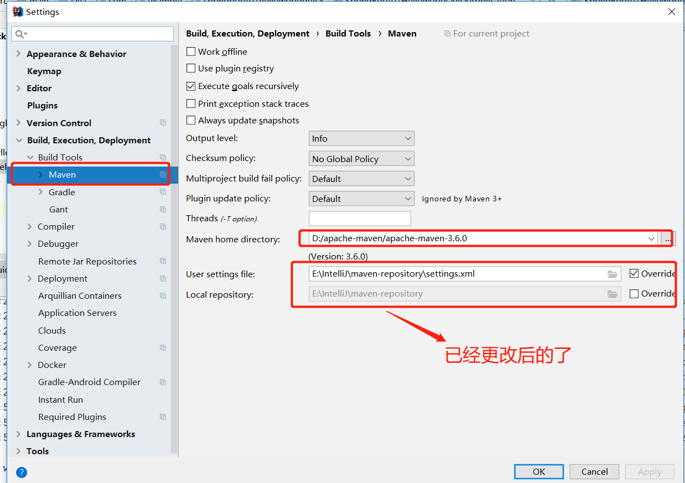This screenshot has height=483, width=685.
Task: Click the IntelliJ logo in Settings title bar
Action: [x=18, y=12]
